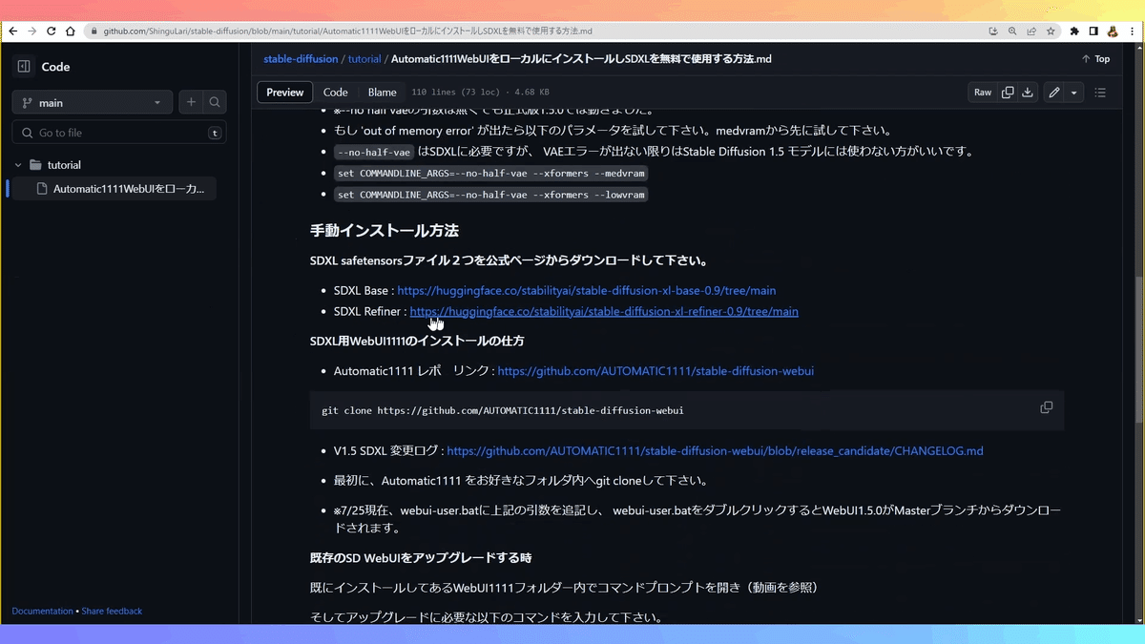Switch to the Preview tab
Viewport: 1145px width, 644px height.
[x=284, y=93]
